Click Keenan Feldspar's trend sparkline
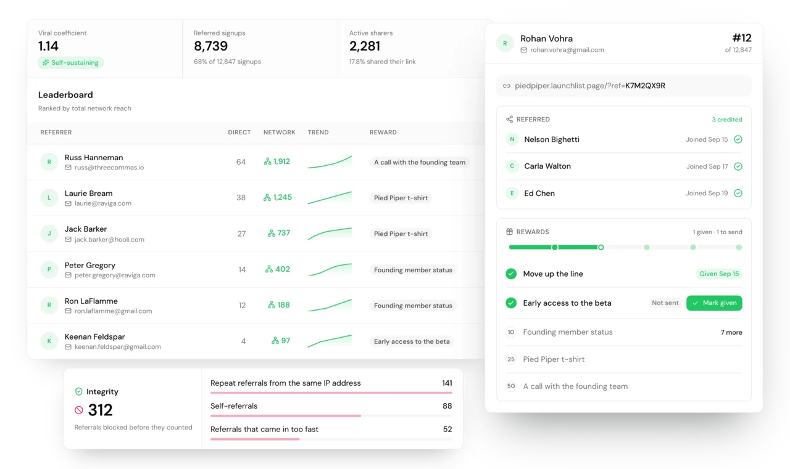The height and width of the screenshot is (469, 790). [x=330, y=341]
